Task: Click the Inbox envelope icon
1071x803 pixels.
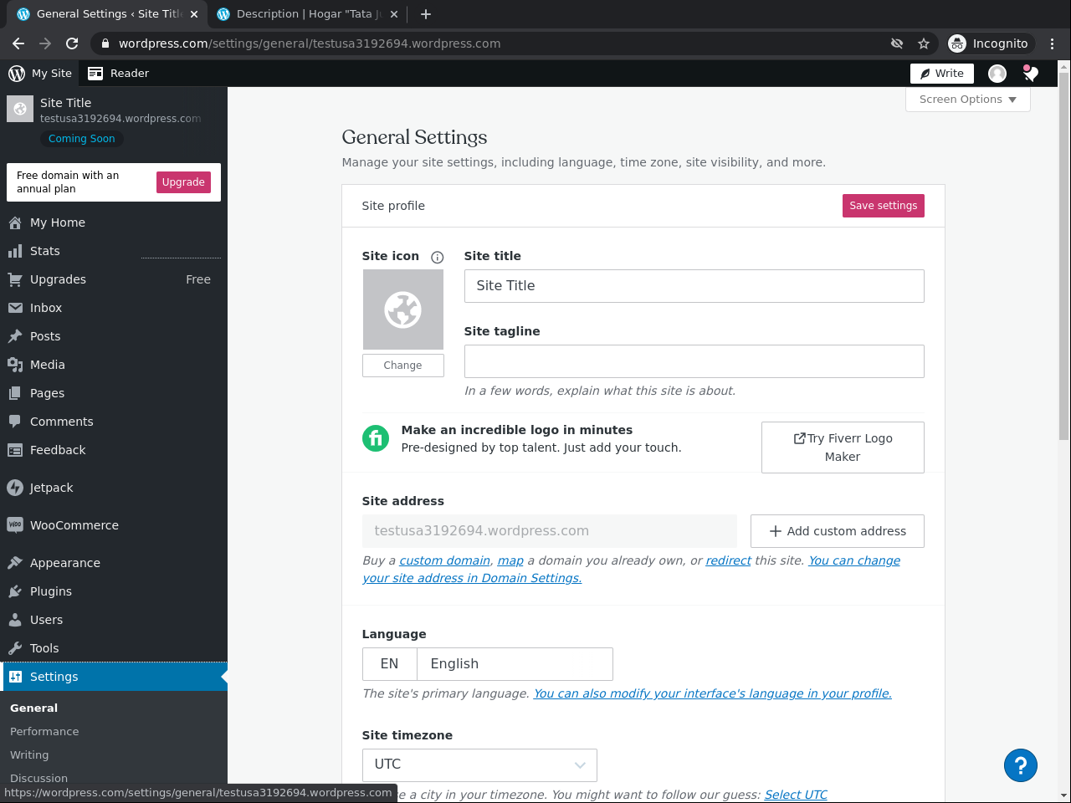Action: pos(15,308)
